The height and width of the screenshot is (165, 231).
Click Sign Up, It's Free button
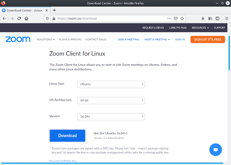click(208, 40)
